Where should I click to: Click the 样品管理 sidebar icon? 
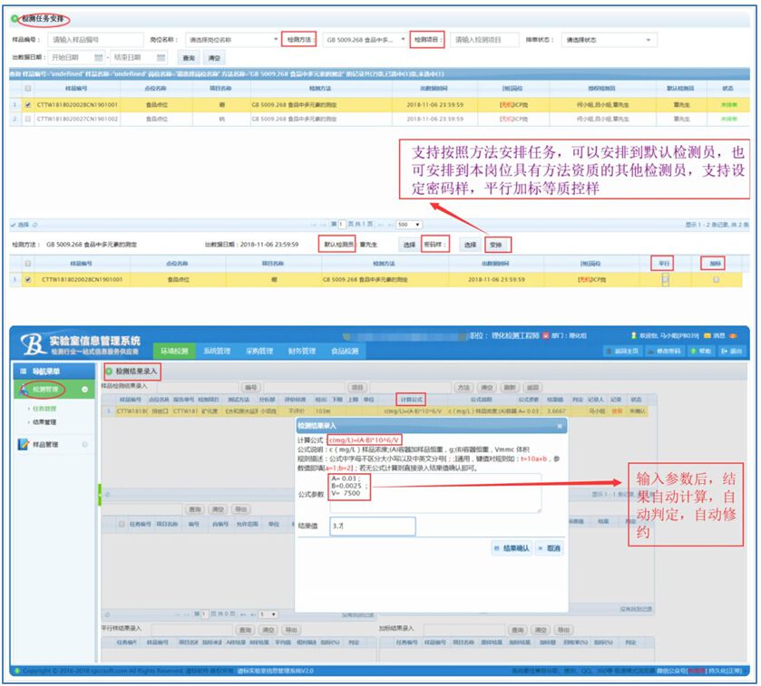coord(24,444)
